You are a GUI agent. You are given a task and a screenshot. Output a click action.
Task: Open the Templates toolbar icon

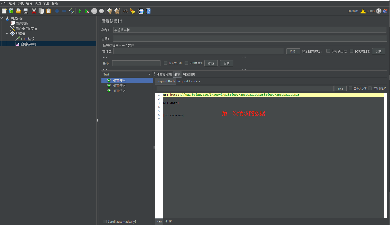click(11, 11)
